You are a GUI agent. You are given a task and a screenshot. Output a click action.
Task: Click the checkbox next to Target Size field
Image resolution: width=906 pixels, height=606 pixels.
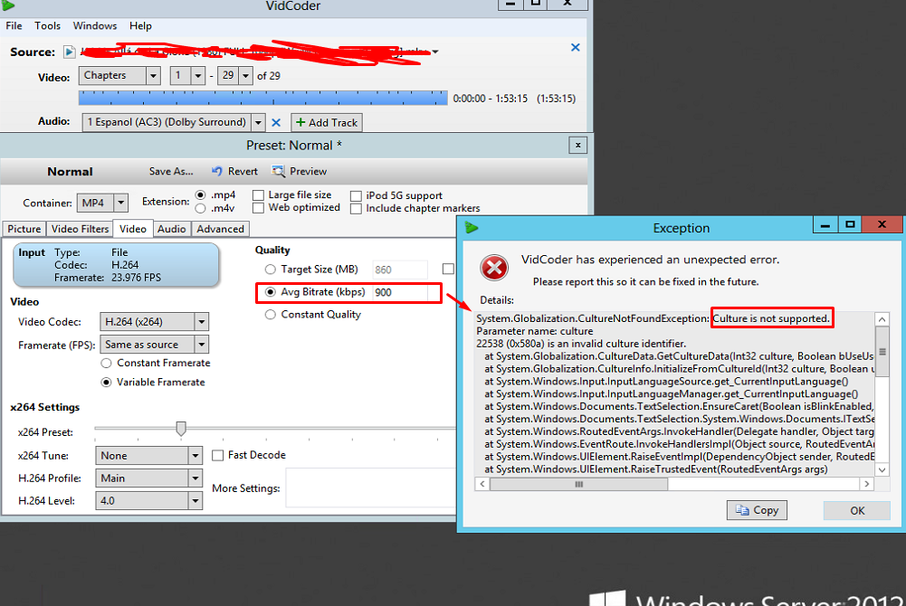coord(448,269)
